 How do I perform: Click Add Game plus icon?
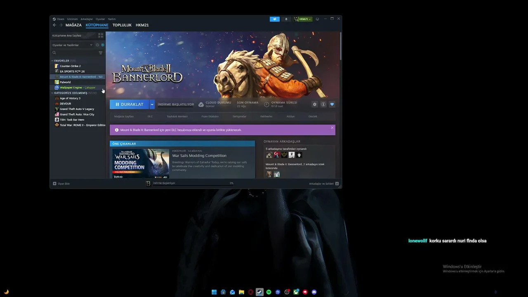click(54, 184)
